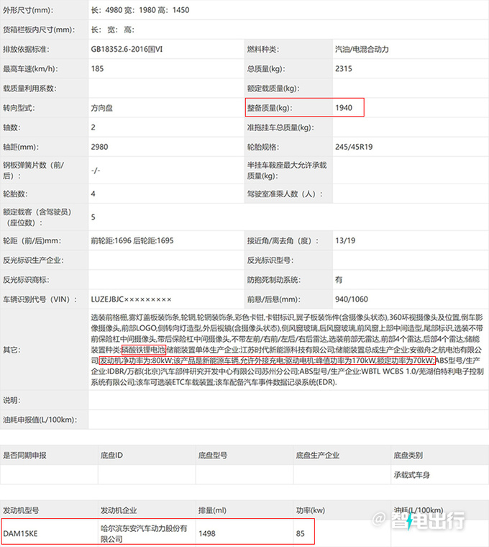Click the 底盘ID column header
This screenshot has width=489, height=547.
111,456
